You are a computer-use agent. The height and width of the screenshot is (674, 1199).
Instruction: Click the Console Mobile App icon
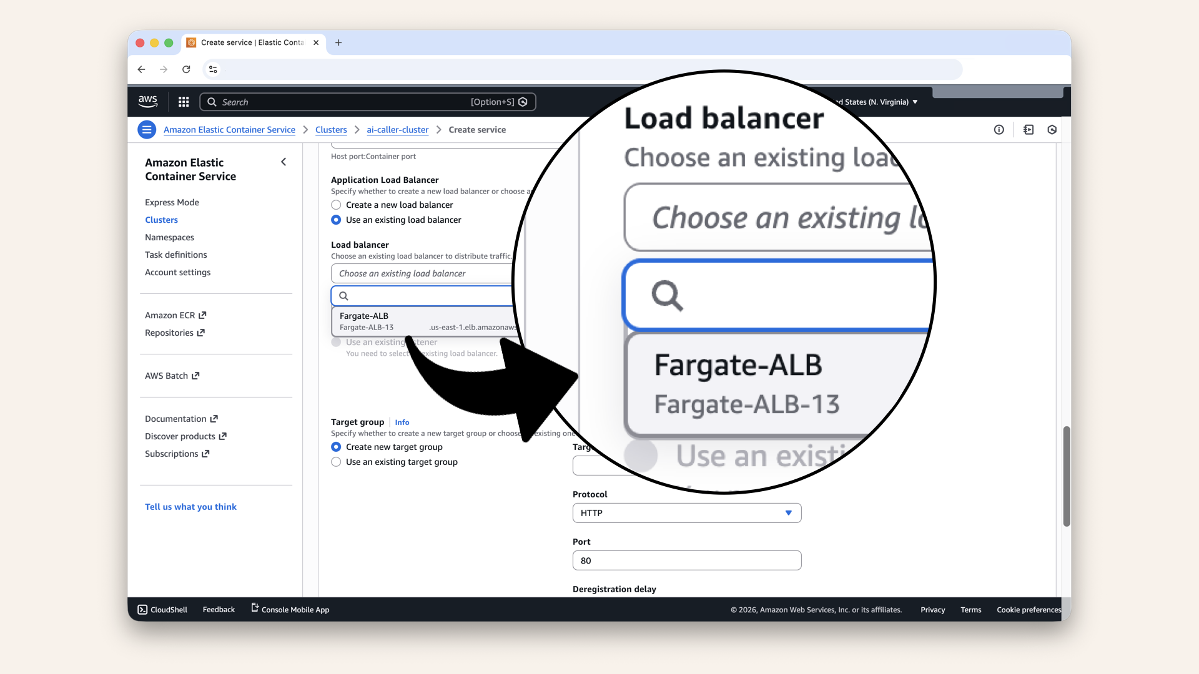click(x=254, y=608)
